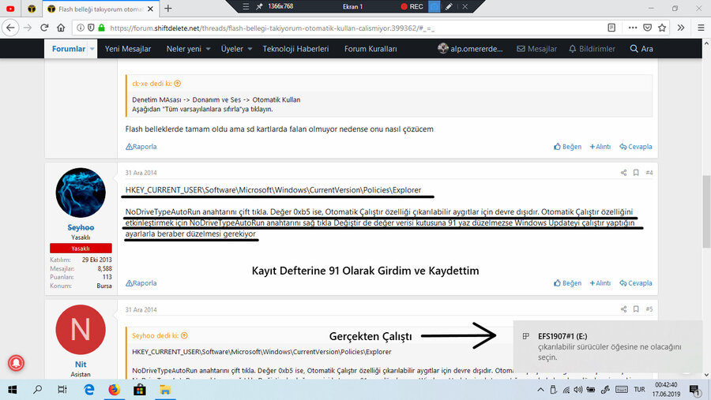Open the reader view icon in address bar
The image size is (711, 400).
coord(611,28)
